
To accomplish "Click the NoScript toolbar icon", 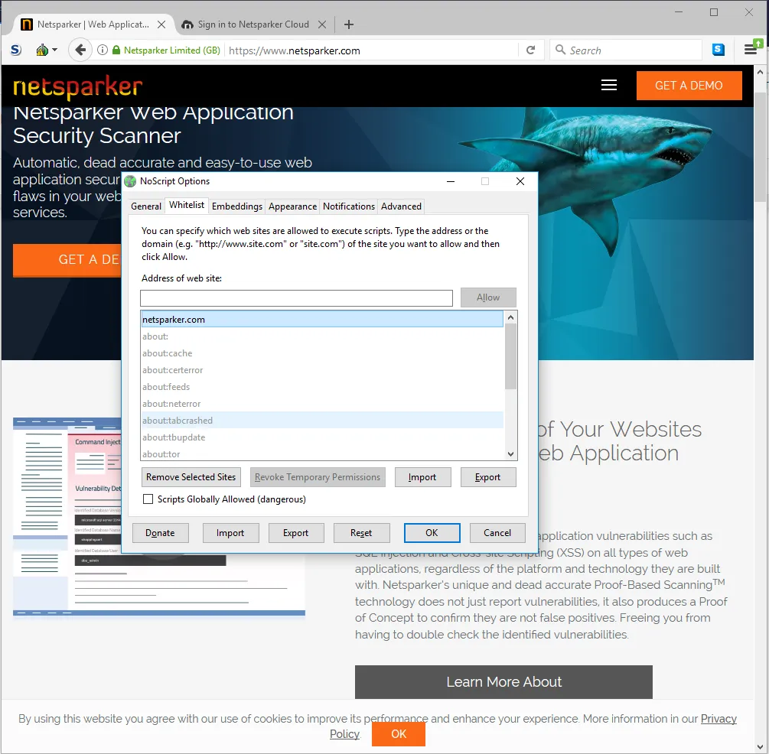I will pyautogui.click(x=42, y=50).
